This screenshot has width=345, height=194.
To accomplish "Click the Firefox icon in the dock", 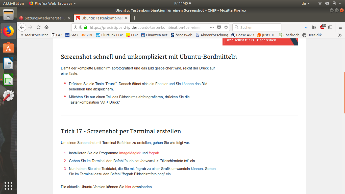I will pyautogui.click(x=8, y=31).
